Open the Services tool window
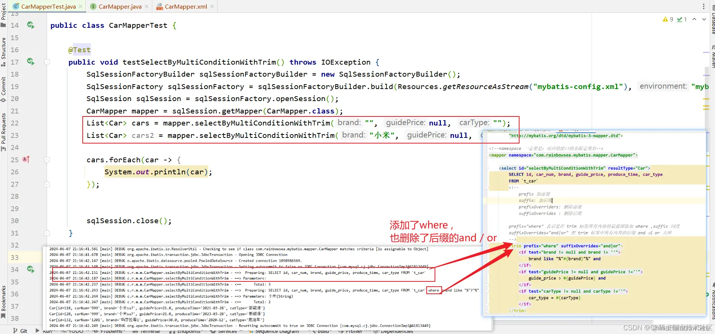The width and height of the screenshot is (715, 334). [x=224, y=331]
